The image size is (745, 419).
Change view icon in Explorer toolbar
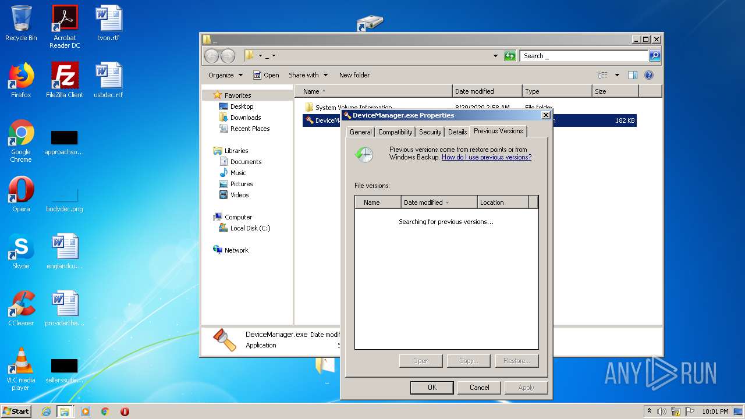(x=603, y=75)
